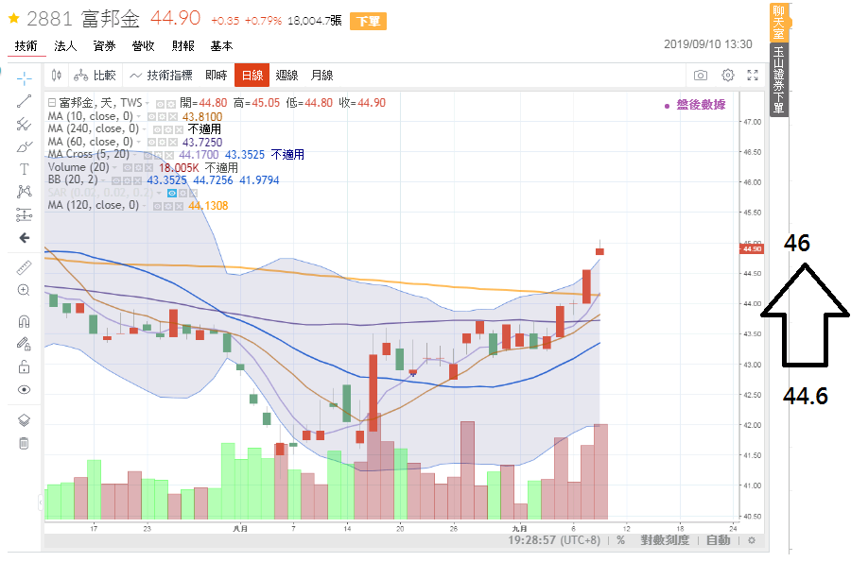Open chart settings gear icon
This screenshot has width=851, height=562.
728,76
